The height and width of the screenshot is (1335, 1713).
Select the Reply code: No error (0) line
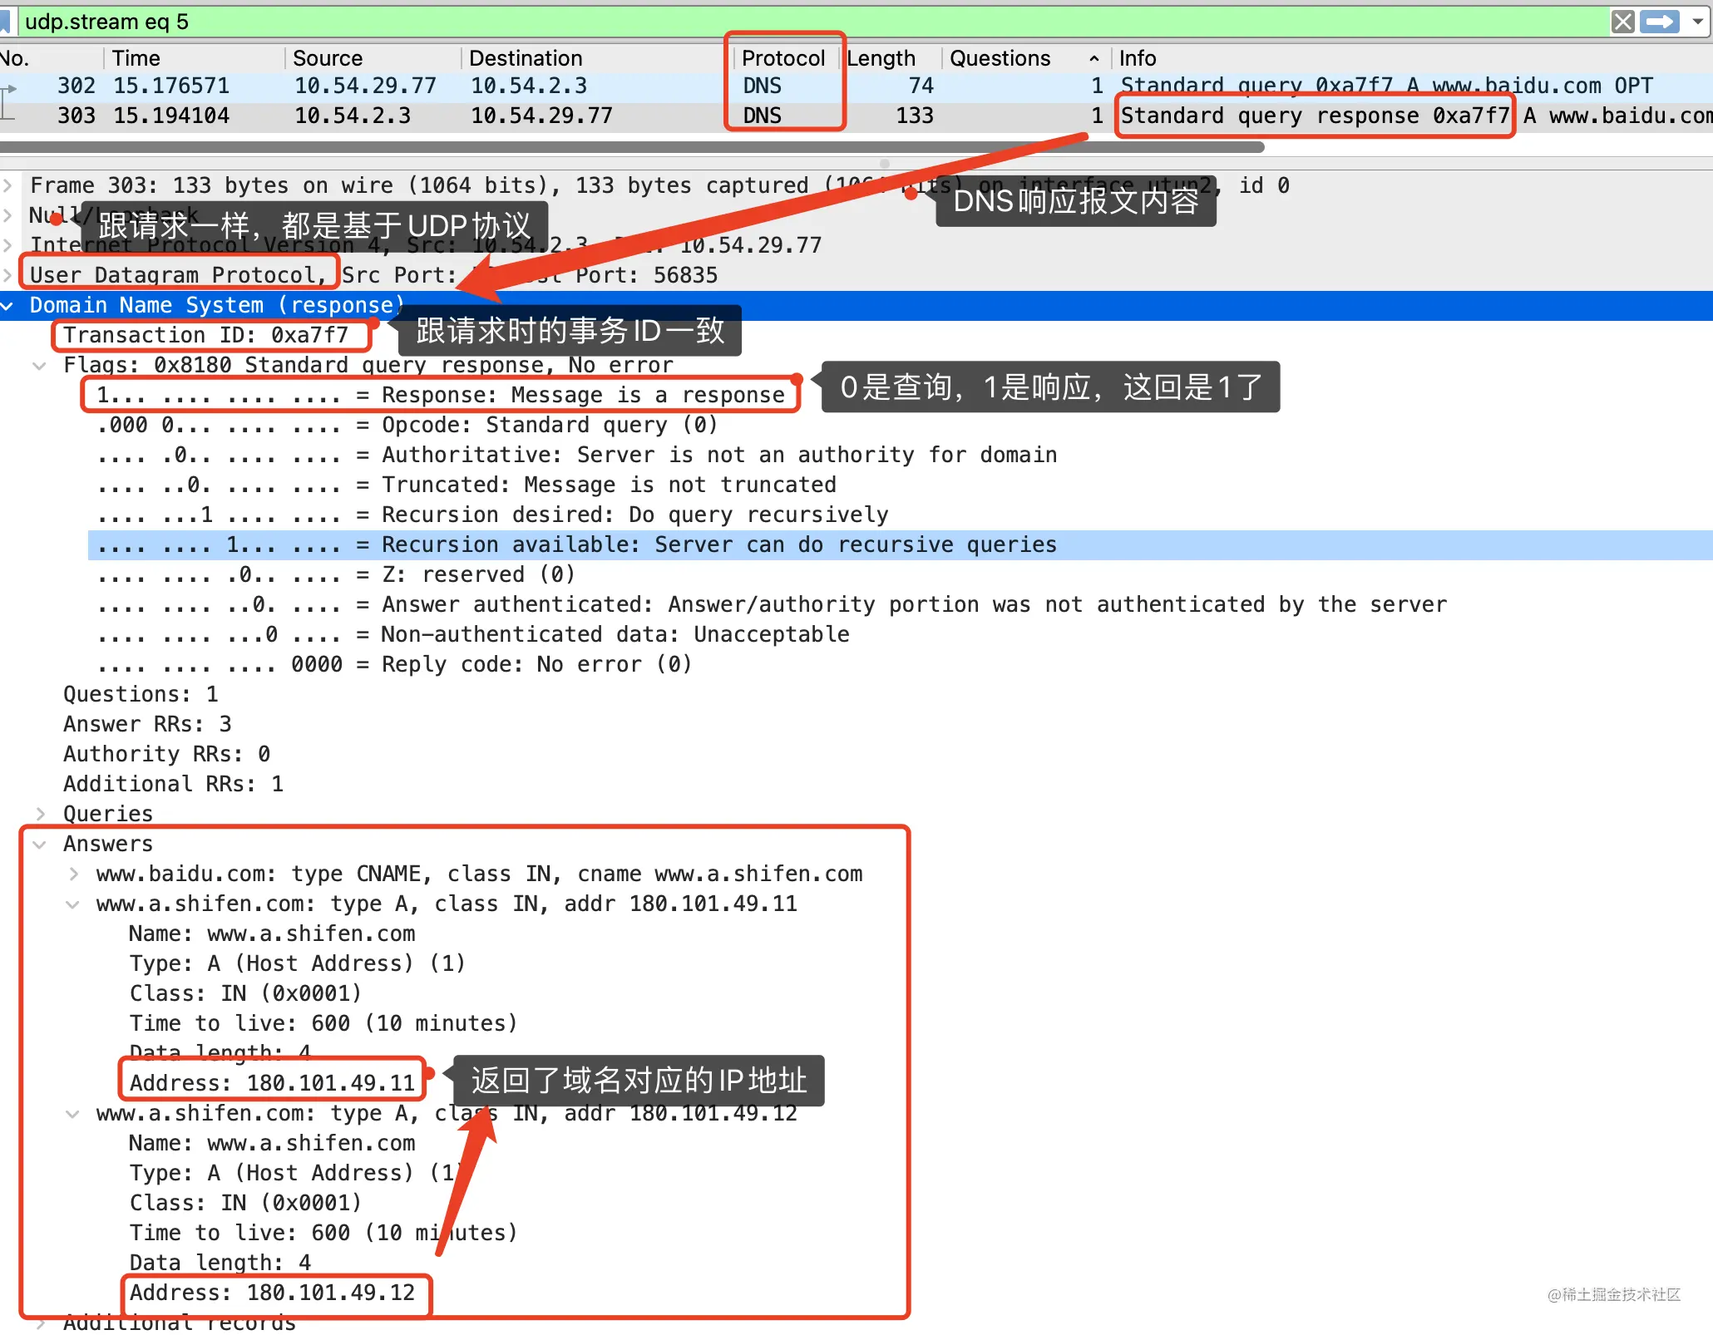point(394,664)
